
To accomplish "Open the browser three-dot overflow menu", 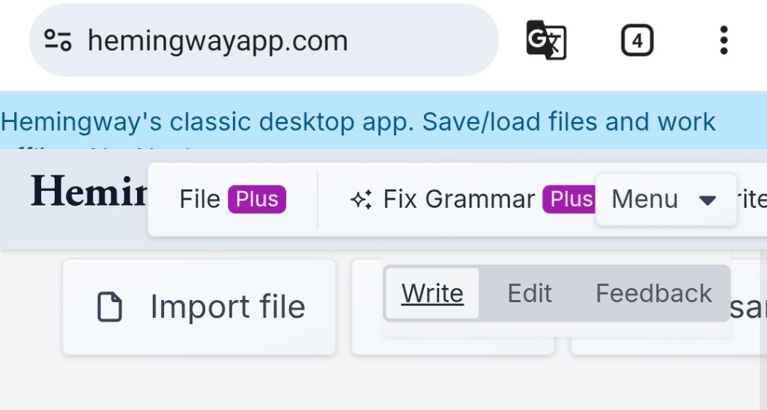I will point(723,40).
